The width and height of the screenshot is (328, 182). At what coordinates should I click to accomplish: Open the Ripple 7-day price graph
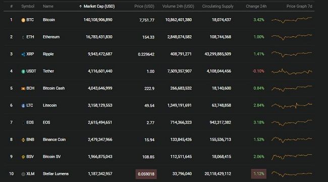(292, 54)
